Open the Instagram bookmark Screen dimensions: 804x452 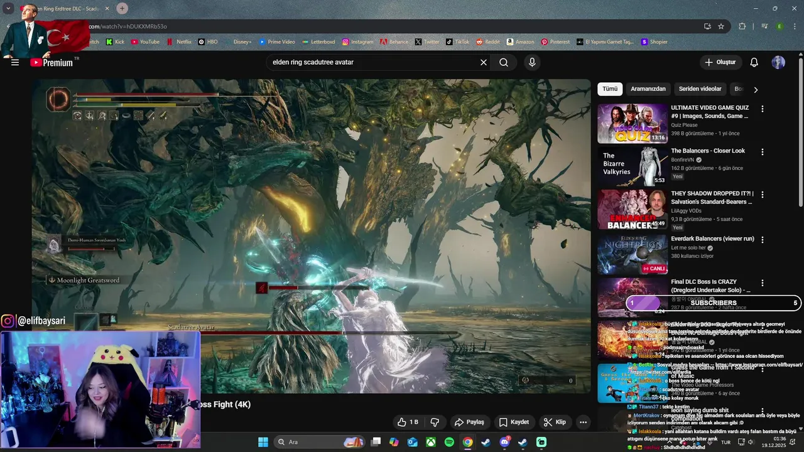click(x=357, y=42)
